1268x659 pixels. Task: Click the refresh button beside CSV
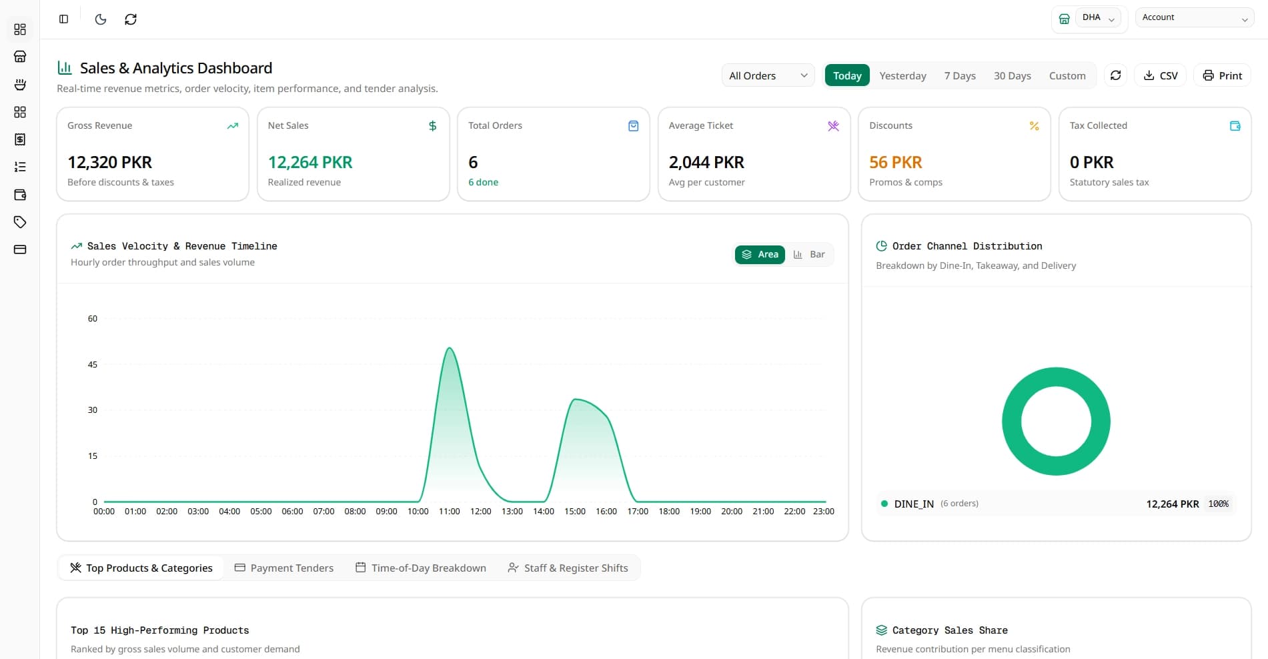click(x=1115, y=75)
